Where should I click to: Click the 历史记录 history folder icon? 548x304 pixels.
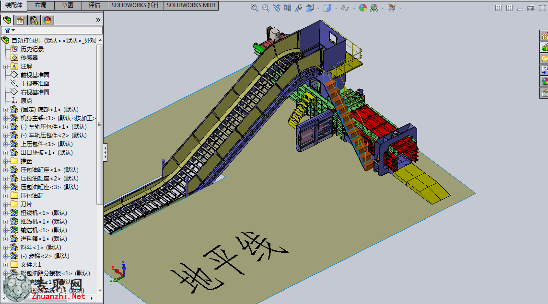(14, 49)
